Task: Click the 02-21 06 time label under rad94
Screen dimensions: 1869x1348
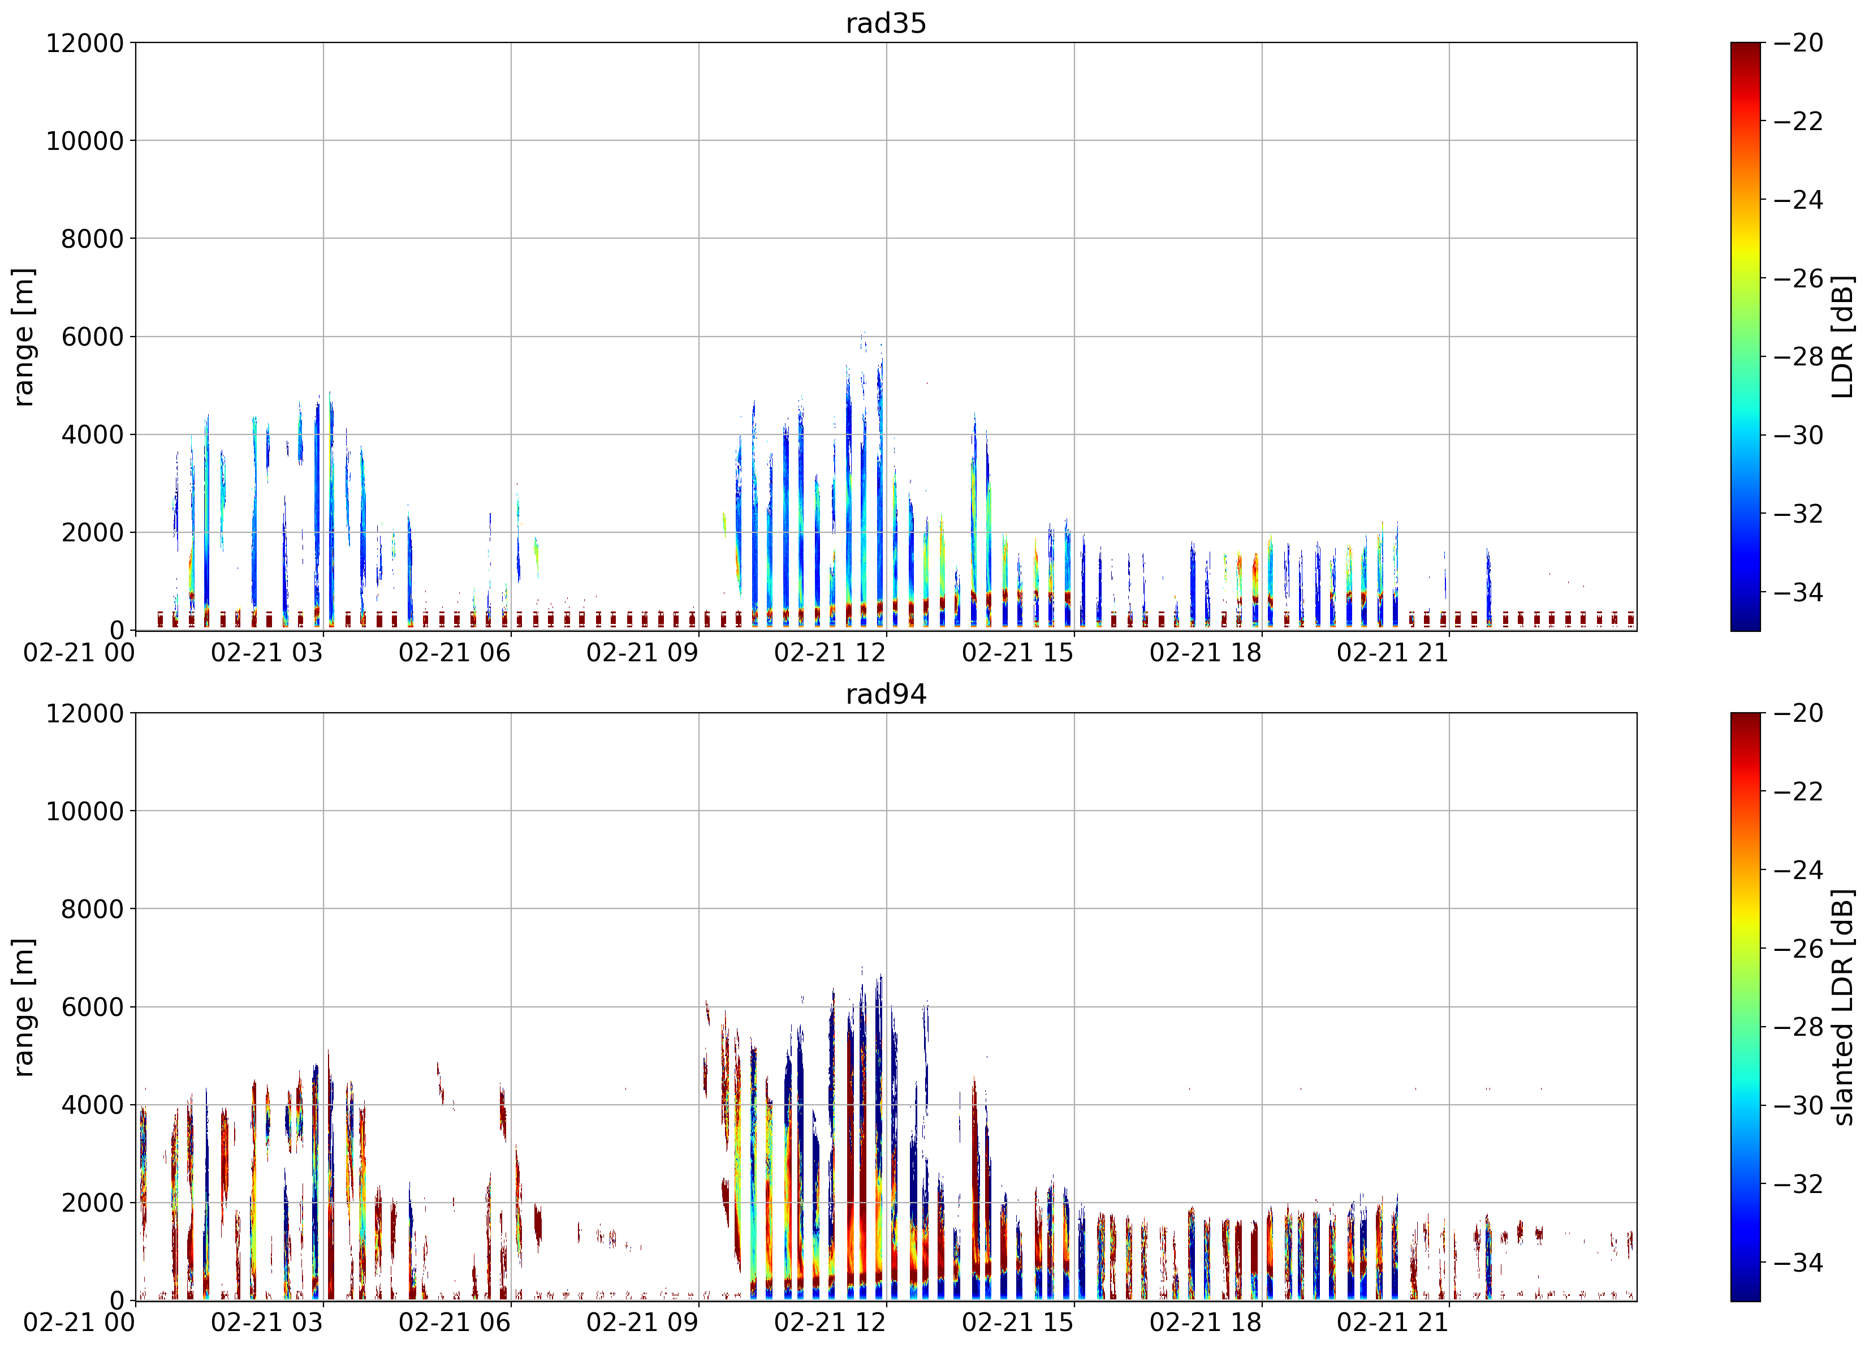Action: pyautogui.click(x=455, y=1323)
